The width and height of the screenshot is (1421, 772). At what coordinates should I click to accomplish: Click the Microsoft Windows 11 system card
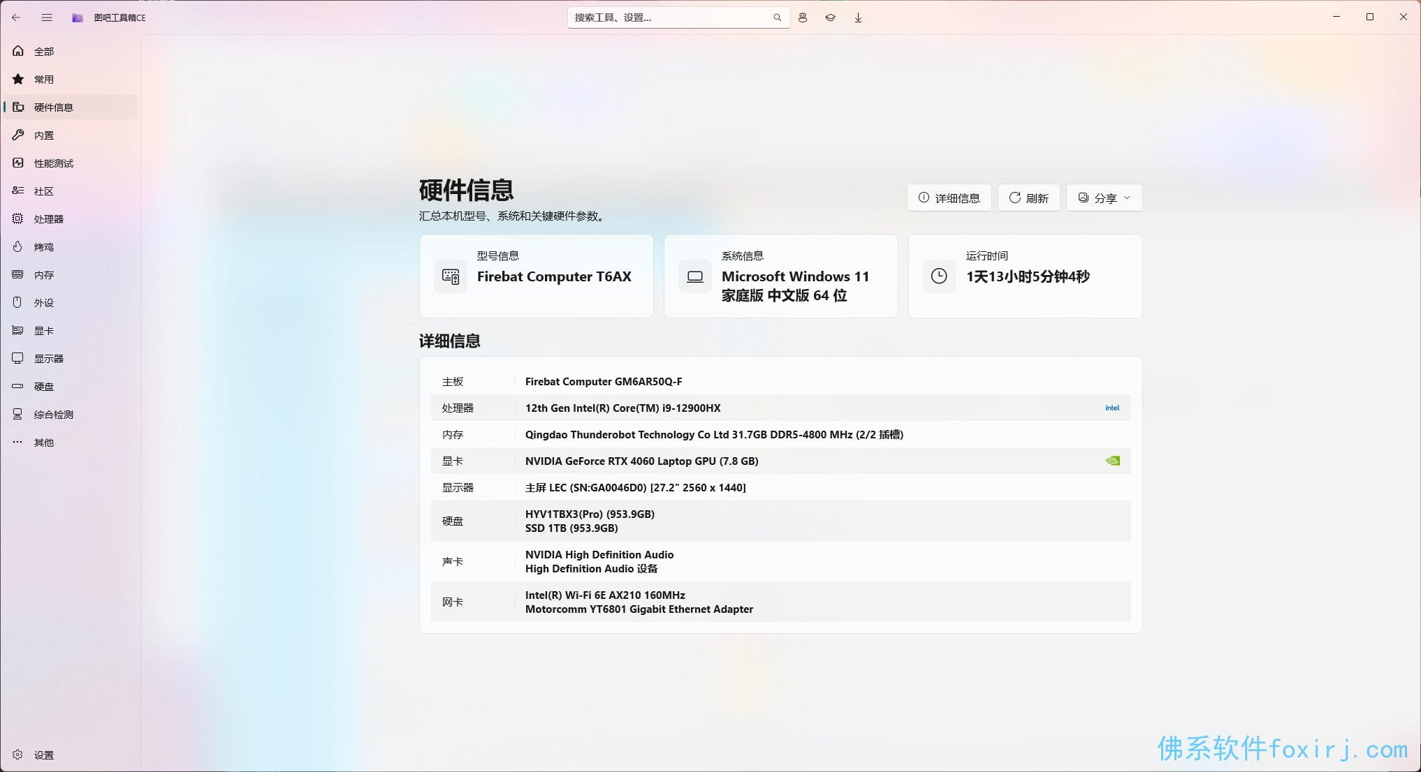pos(781,276)
